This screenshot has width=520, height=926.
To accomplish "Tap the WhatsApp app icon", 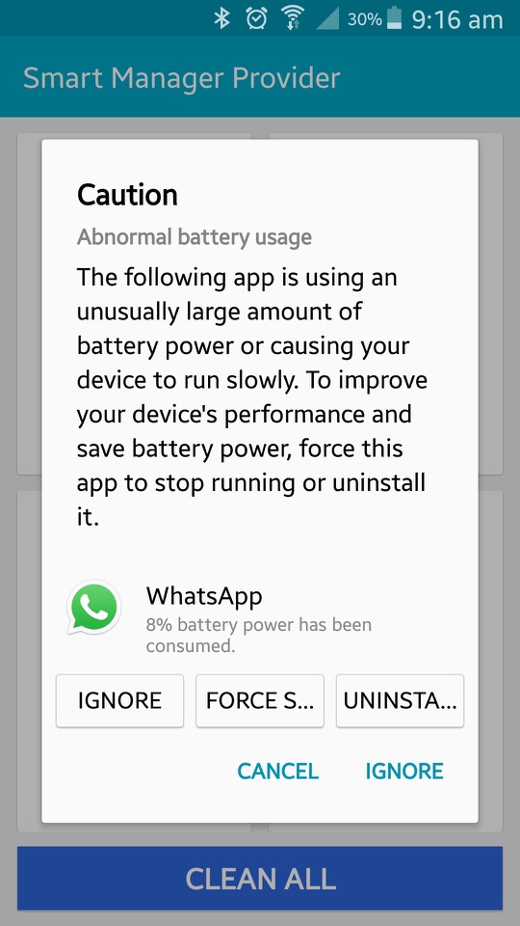I will 94,607.
